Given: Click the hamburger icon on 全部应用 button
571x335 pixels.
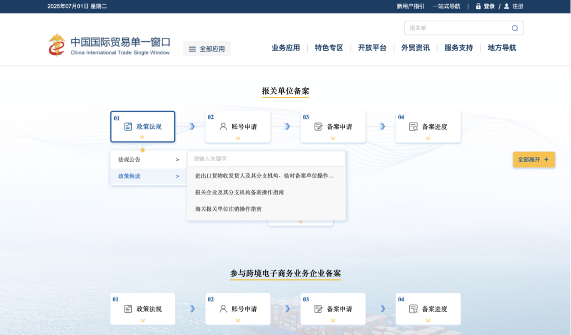Looking at the screenshot, I should coord(192,48).
